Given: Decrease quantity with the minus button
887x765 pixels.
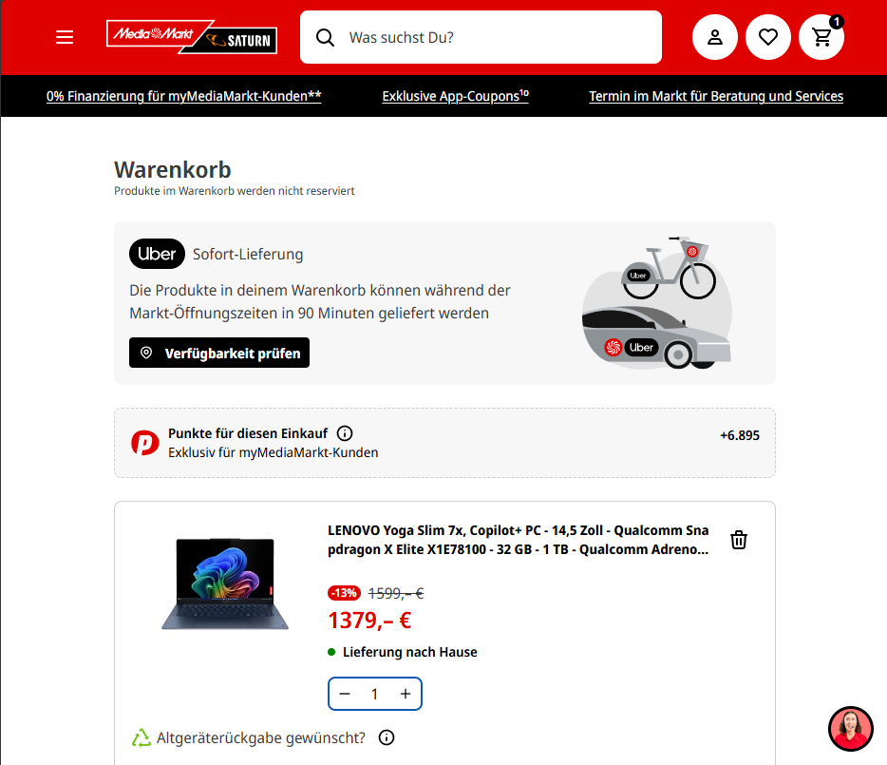Looking at the screenshot, I should click(345, 694).
